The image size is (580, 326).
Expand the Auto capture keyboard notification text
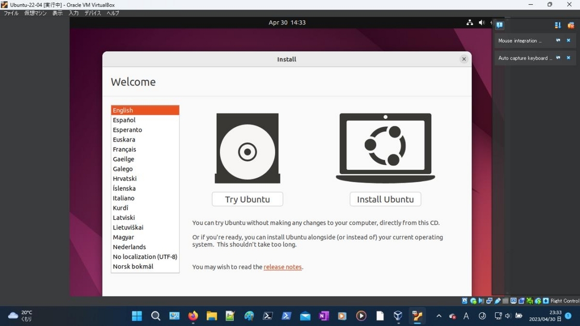(525, 58)
